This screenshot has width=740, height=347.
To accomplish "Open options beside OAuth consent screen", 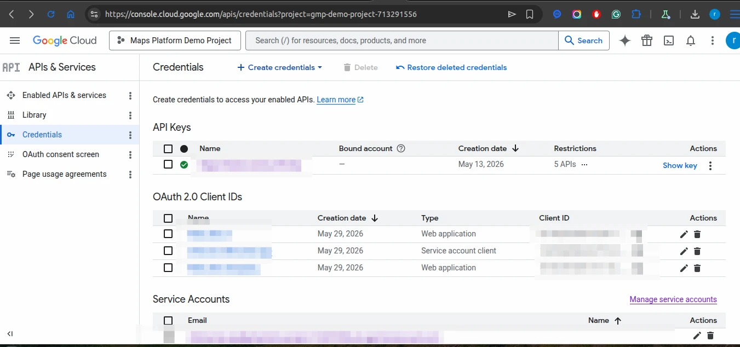I will click(130, 155).
